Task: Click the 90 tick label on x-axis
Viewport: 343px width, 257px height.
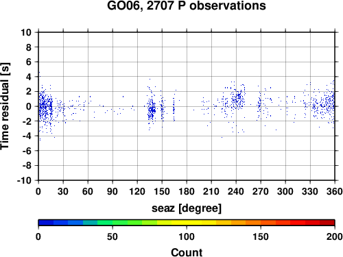Action: pos(113,191)
